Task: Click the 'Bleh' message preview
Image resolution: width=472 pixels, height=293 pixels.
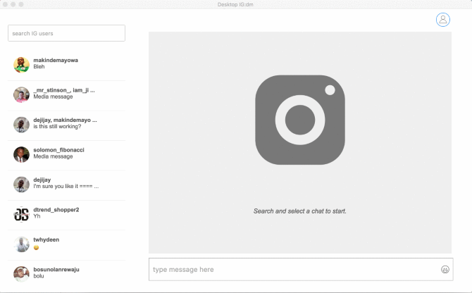Action: pyautogui.click(x=39, y=66)
